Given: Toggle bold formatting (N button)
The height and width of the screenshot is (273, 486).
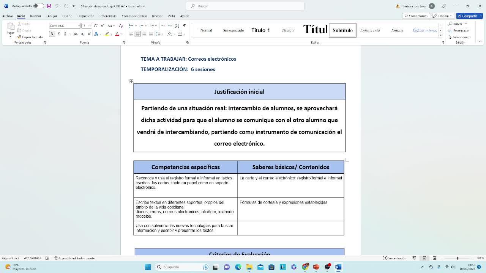Looking at the screenshot, I should [52, 34].
